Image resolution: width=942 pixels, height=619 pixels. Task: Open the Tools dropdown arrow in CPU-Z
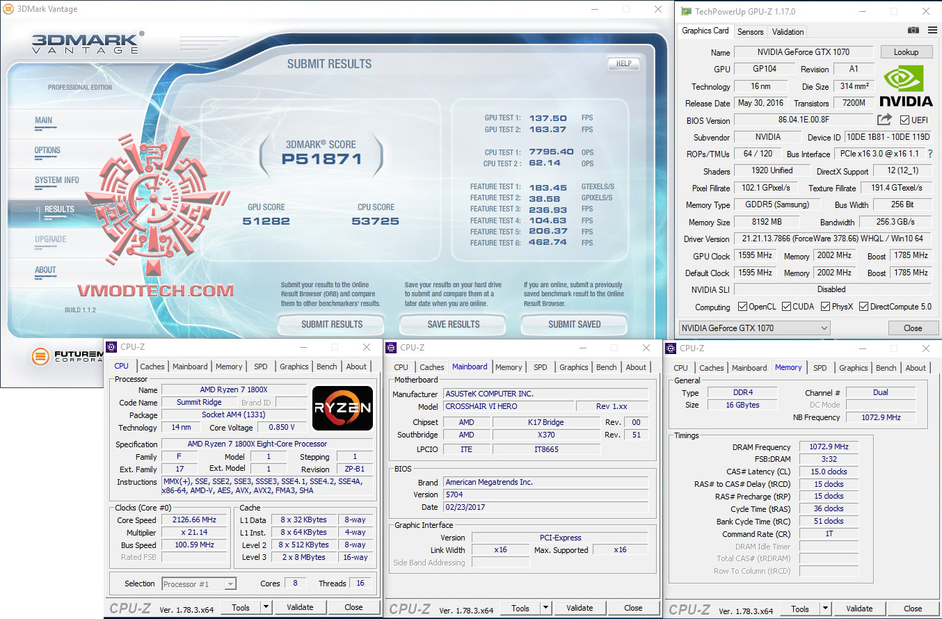click(x=265, y=606)
